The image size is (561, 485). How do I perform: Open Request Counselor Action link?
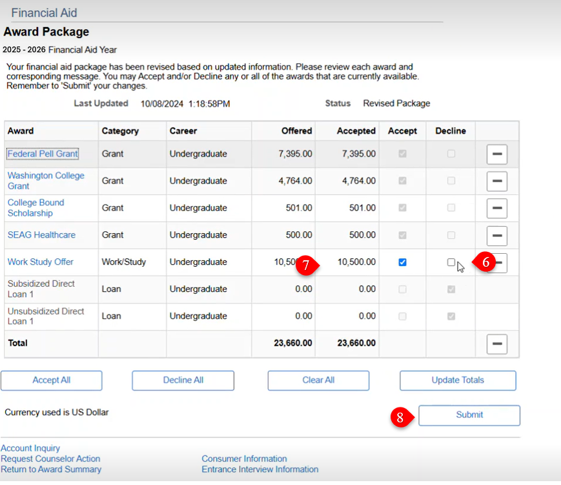point(50,459)
